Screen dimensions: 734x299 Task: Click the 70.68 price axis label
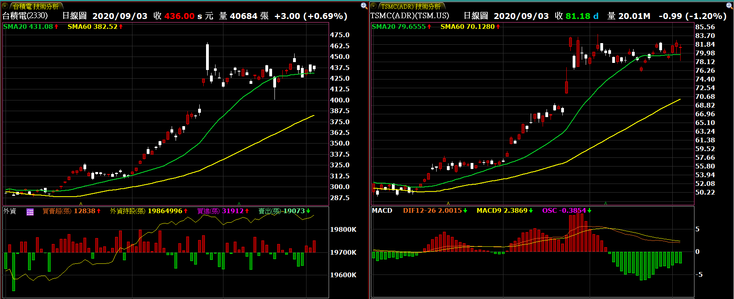click(705, 97)
